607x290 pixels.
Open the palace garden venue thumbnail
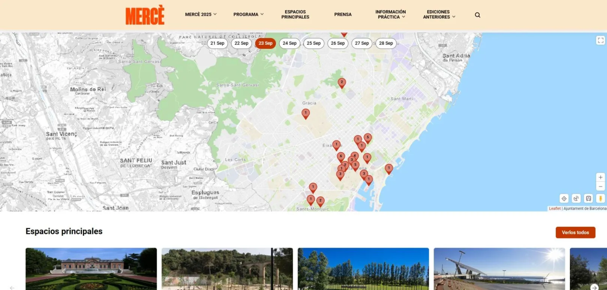[x=91, y=268]
